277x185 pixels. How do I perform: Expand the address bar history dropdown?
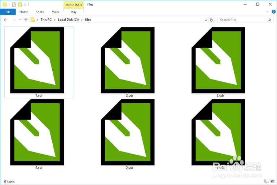206,20
